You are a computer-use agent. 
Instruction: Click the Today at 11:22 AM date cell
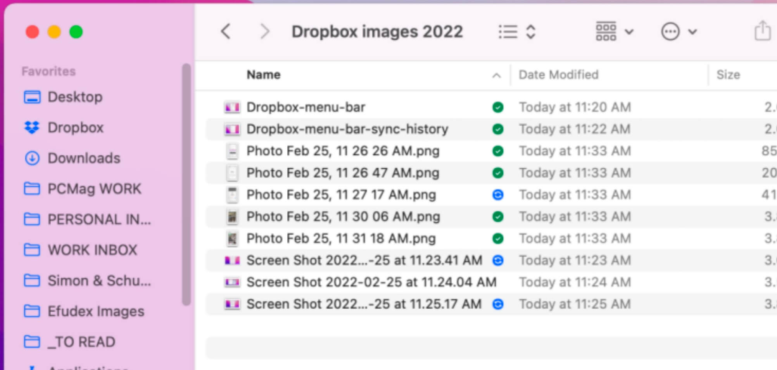tap(575, 129)
